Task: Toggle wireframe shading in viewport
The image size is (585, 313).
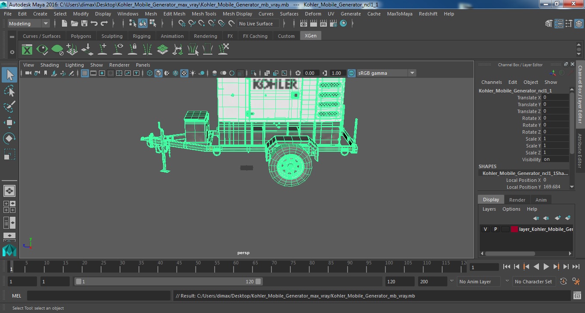Action: pyautogui.click(x=150, y=73)
